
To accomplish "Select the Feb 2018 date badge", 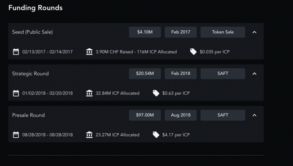I will [181, 74].
